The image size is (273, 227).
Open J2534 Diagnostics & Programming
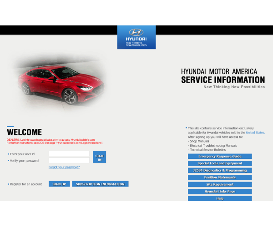pos(220,170)
